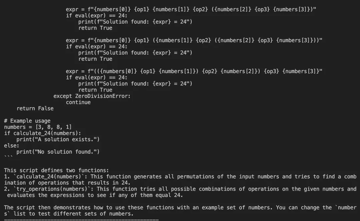Click the topmost expr assignment line
Screen dimensions: 360x221
point(191,9)
